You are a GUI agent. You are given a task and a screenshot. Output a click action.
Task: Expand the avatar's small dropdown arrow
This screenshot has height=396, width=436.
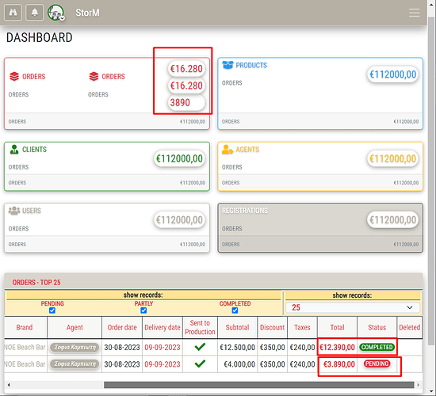coord(63,18)
